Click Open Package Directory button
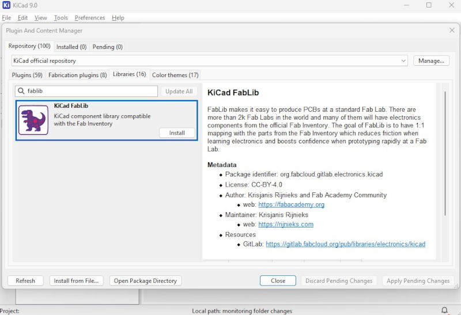Screen dimensions: 461x315 [145, 280]
